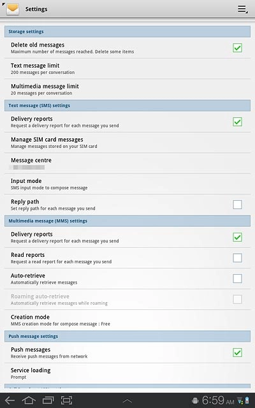The image size is (255, 408).
Task: Open the overflow menu icon at top right
Action: click(x=242, y=10)
